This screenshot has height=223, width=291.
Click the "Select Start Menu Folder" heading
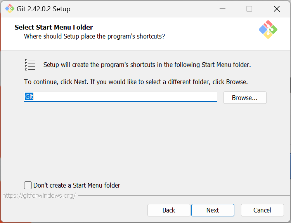(x=54, y=27)
